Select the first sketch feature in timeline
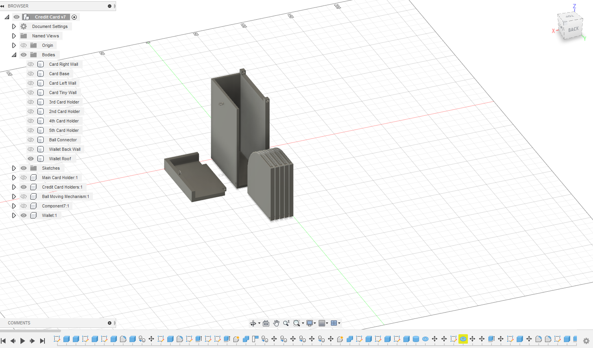The image size is (593, 348). pos(57,339)
